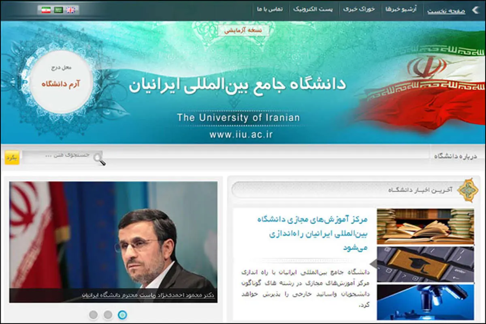Open the خوراک خبری news feed menu
The height and width of the screenshot is (324, 486).
tap(359, 9)
